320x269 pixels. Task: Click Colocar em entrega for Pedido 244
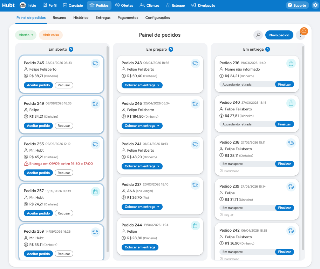[140, 247]
